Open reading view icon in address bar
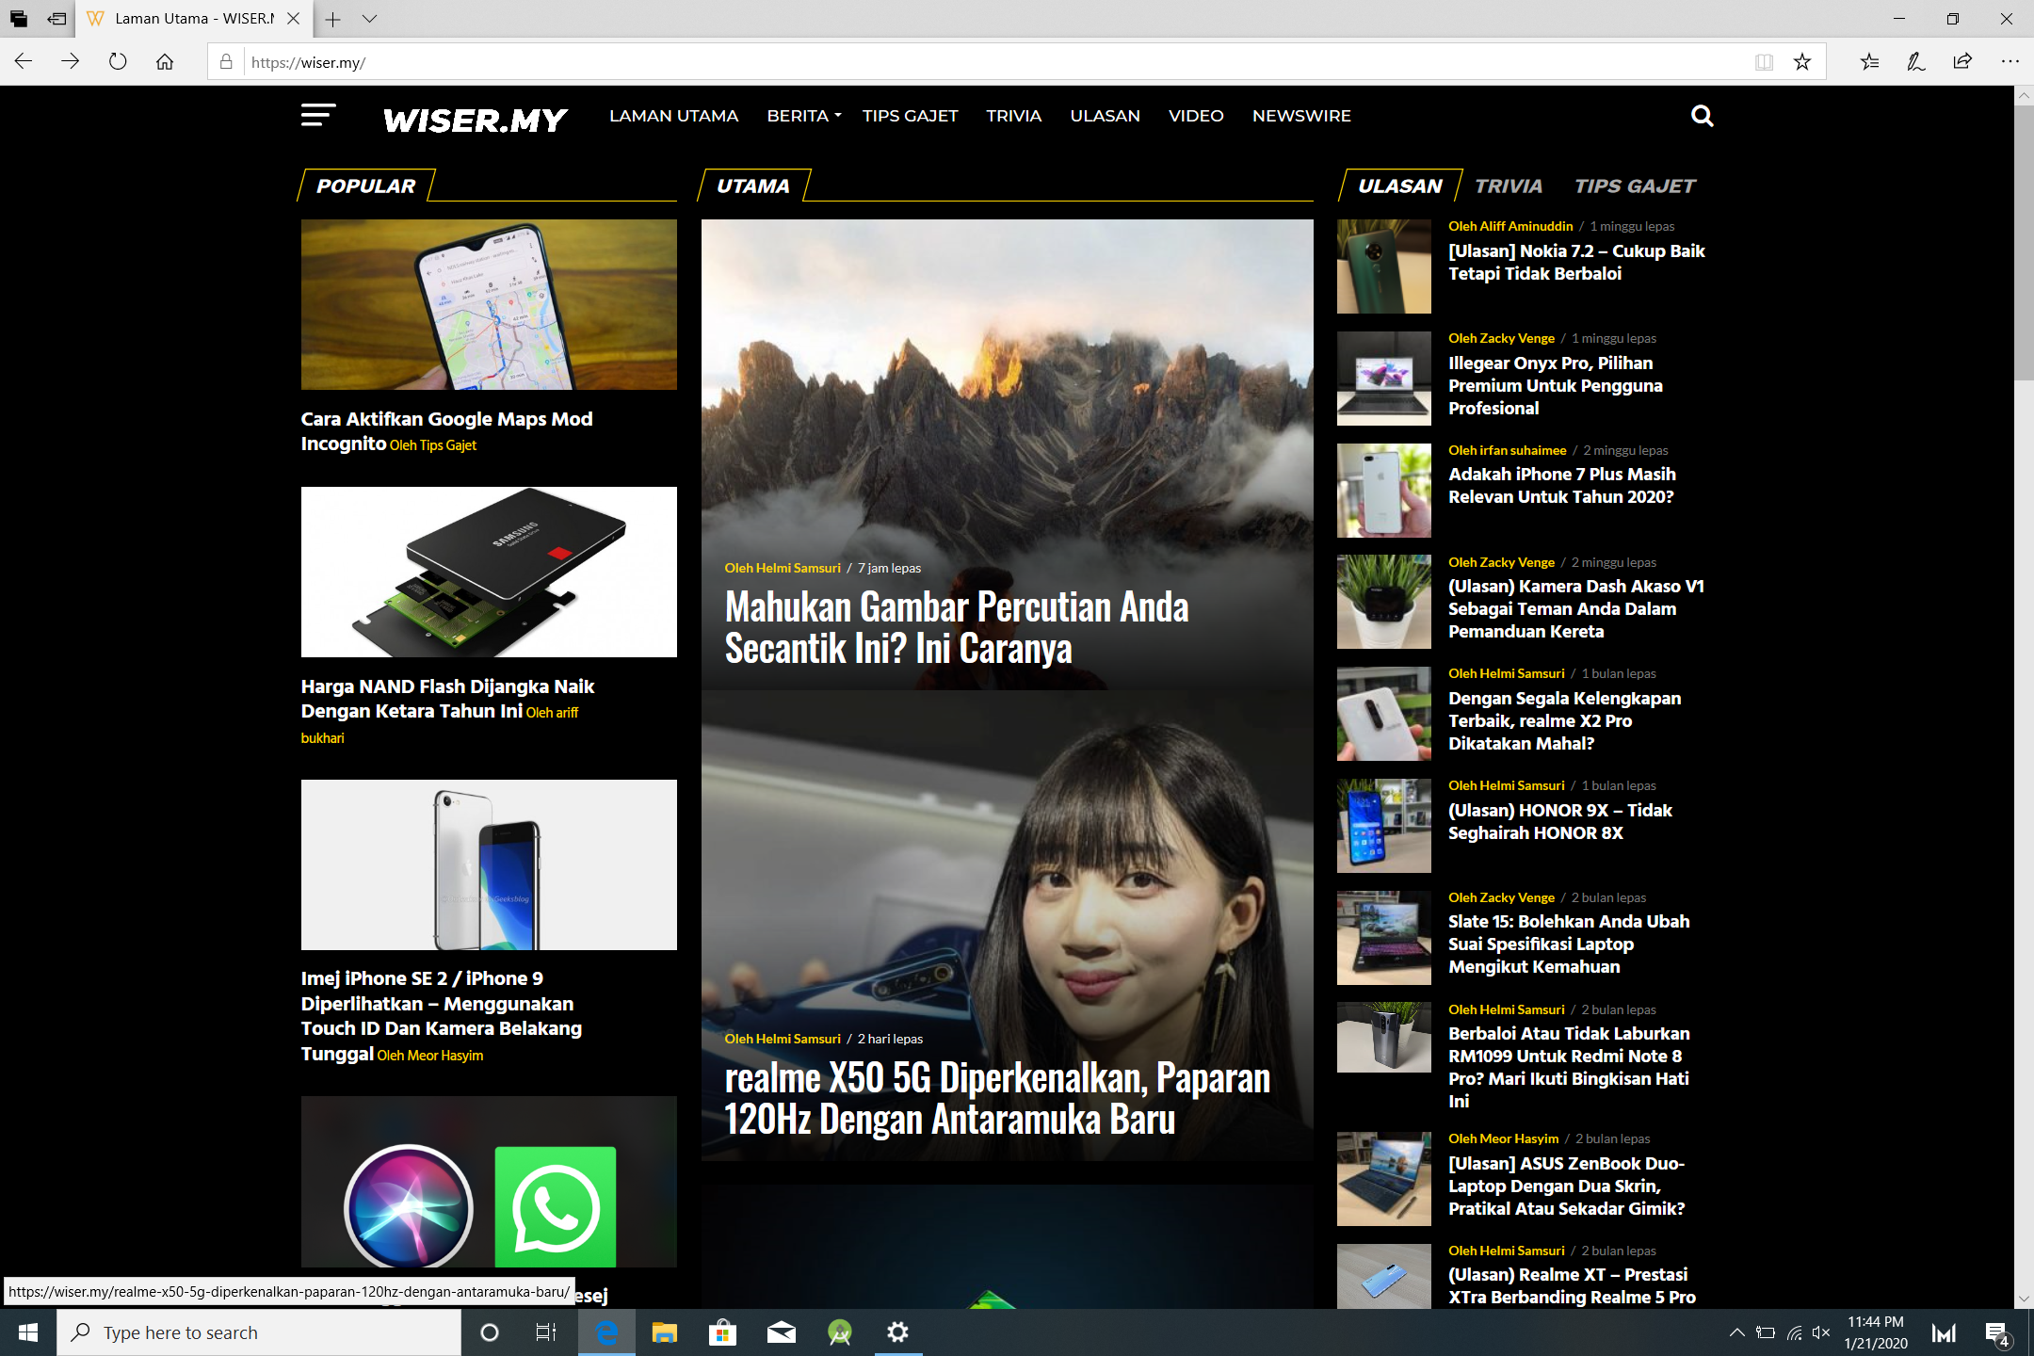The height and width of the screenshot is (1356, 2034). tap(1764, 62)
